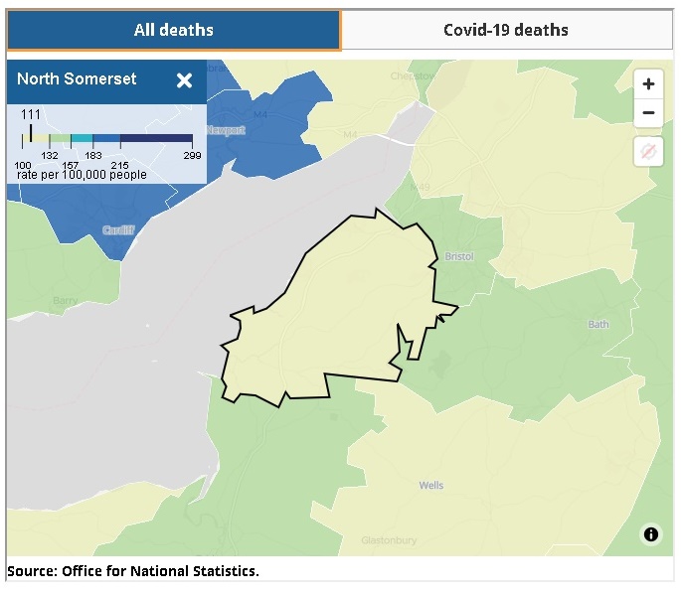Reset map bearing with compass icon
The height and width of the screenshot is (597, 681).
pyautogui.click(x=648, y=151)
